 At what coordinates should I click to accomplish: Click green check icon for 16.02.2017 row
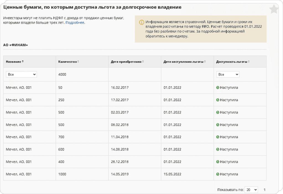[218, 88]
